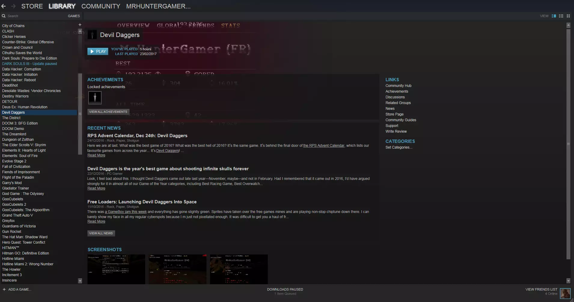Click the Devil Daggers icon beside the title

92,35
